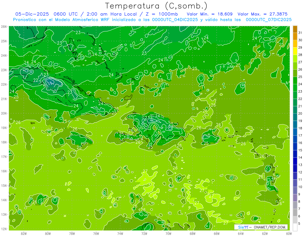Click the 25N latitude axis label
Viewport: 307px width, 237px height.
[x=4, y=41]
